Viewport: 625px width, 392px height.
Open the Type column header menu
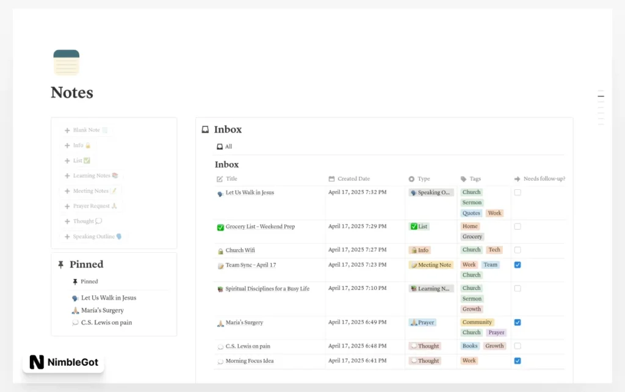[x=419, y=179]
